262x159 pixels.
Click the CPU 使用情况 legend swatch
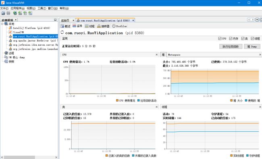[117, 100]
